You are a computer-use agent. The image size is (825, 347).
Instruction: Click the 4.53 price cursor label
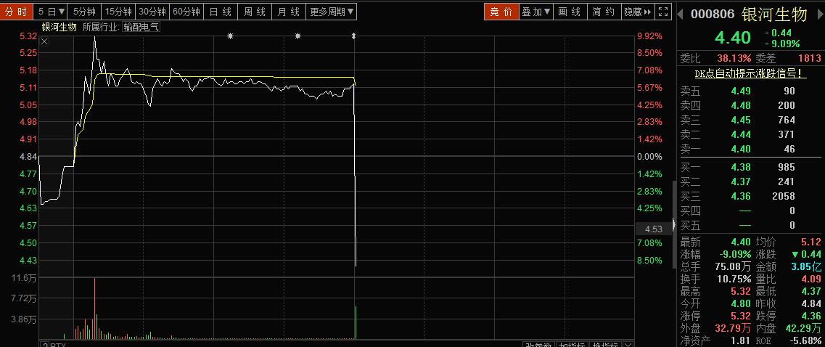(653, 229)
